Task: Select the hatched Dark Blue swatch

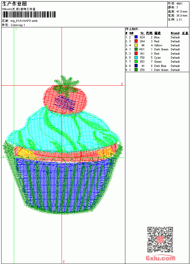Action: click(136, 66)
